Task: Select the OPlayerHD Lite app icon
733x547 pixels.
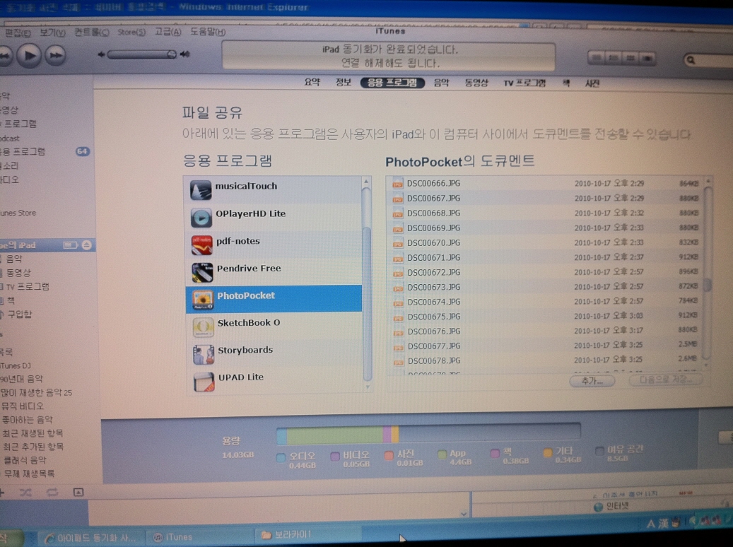Action: (201, 218)
